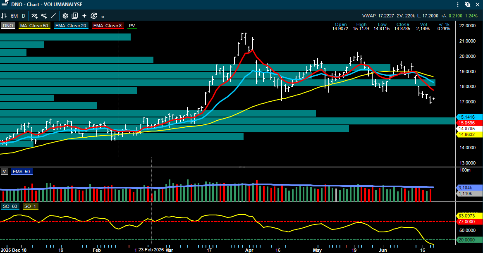The image size is (483, 253).
Task: Click the Close 14.8785 value
Action: [402, 29]
